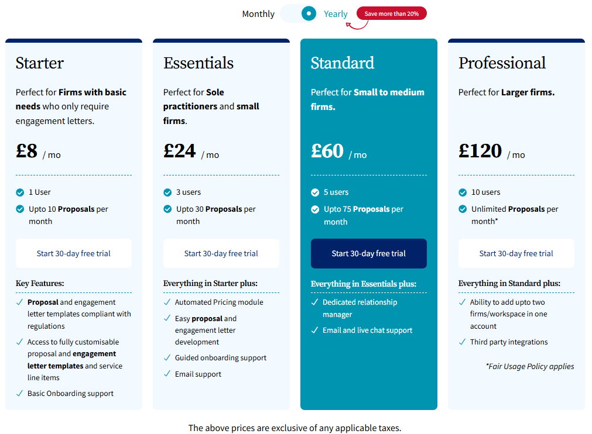Start the Starter plan free trial

[x=73, y=253]
